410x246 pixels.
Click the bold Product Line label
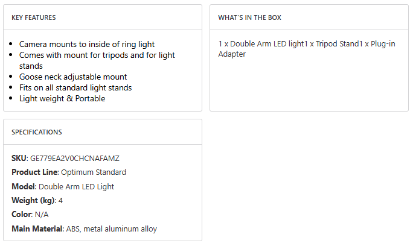pyautogui.click(x=35, y=172)
